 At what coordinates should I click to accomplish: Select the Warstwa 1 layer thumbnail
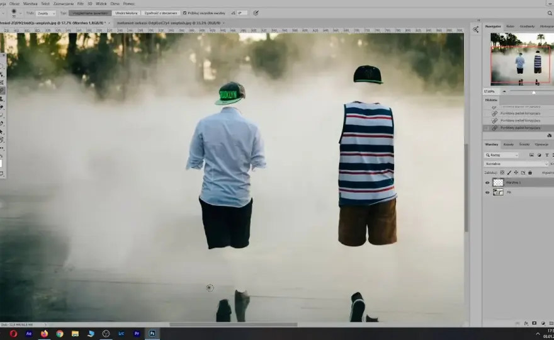pyautogui.click(x=498, y=183)
